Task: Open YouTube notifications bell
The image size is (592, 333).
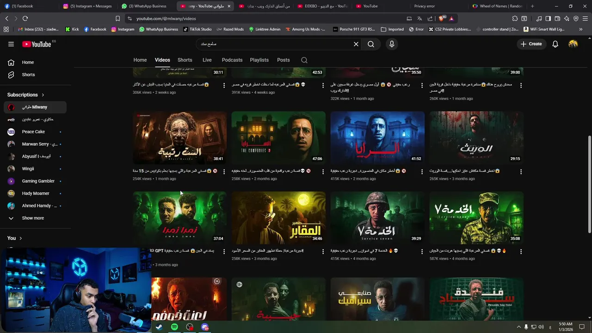Action: point(555,44)
